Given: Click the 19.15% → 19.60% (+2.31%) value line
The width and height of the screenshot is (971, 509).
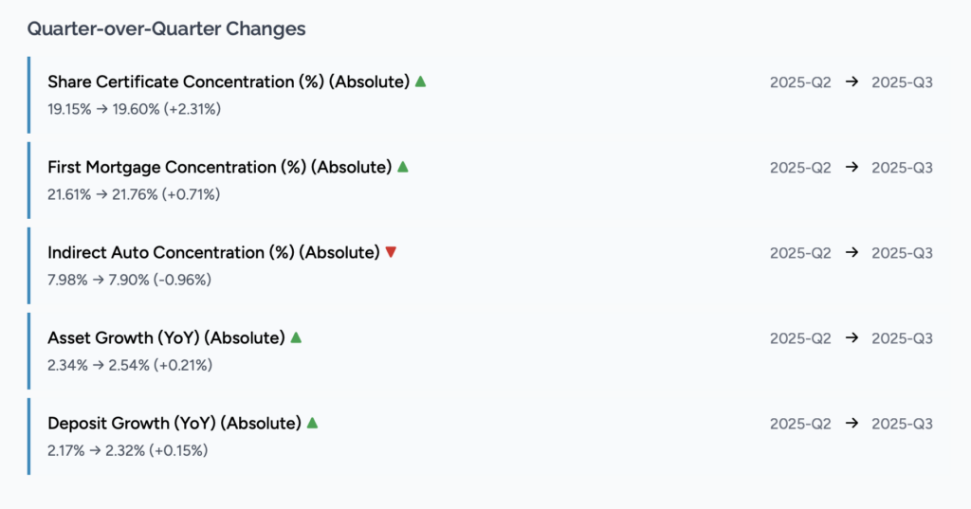Looking at the screenshot, I should click(x=134, y=109).
